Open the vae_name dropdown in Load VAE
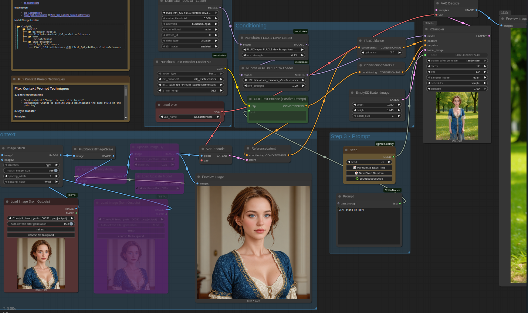The image size is (528, 313). tap(190, 117)
